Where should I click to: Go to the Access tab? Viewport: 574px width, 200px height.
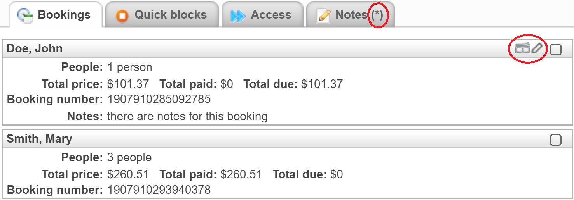(271, 15)
